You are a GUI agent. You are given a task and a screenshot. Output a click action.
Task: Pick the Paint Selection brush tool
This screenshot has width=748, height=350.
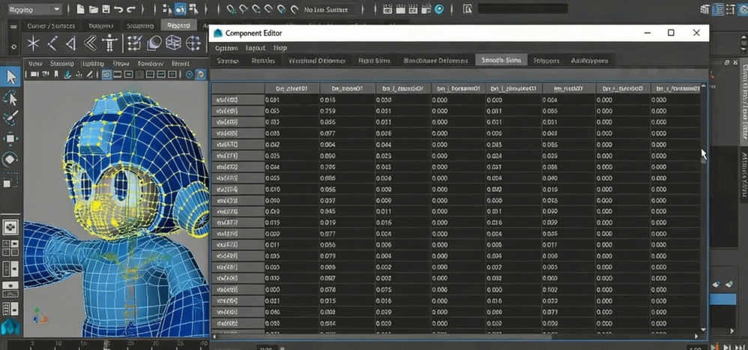10,118
